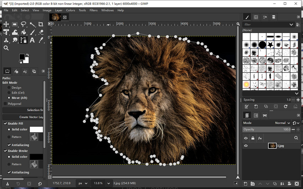Toggle zoom-on-resize icon at ruler corner
Screen dimensions: 303x189
[238, 24]
